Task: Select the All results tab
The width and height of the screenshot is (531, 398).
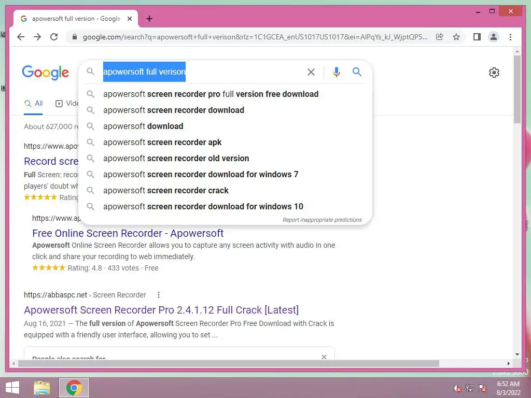Action: [x=34, y=104]
